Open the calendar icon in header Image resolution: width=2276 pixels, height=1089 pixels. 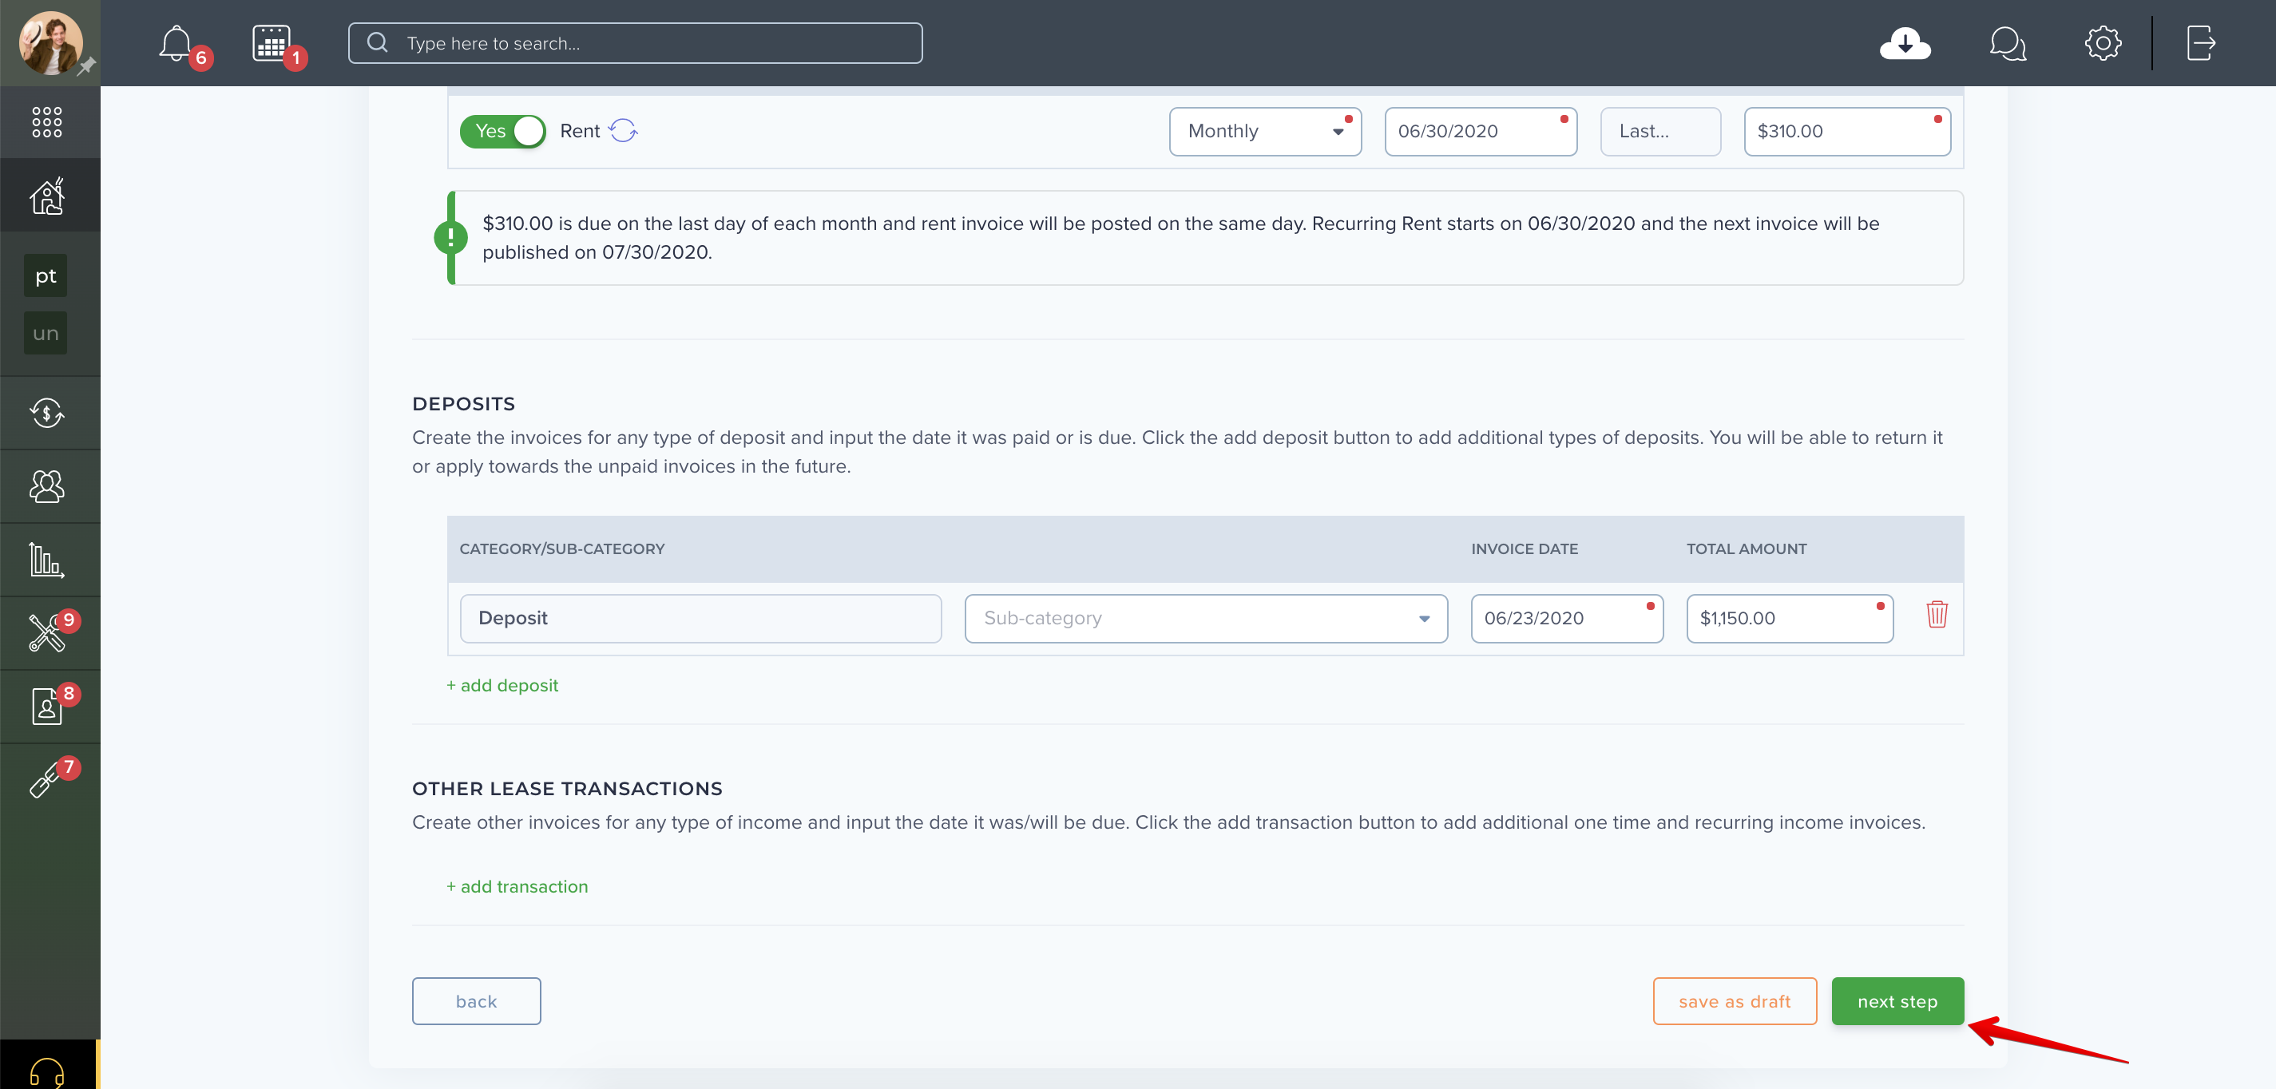[271, 43]
